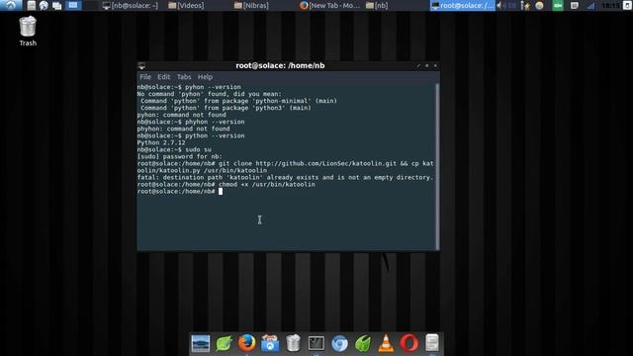Viewport: 633px width, 356px height.
Task: Switch to the nb@solace terminal task
Action: coord(131,5)
